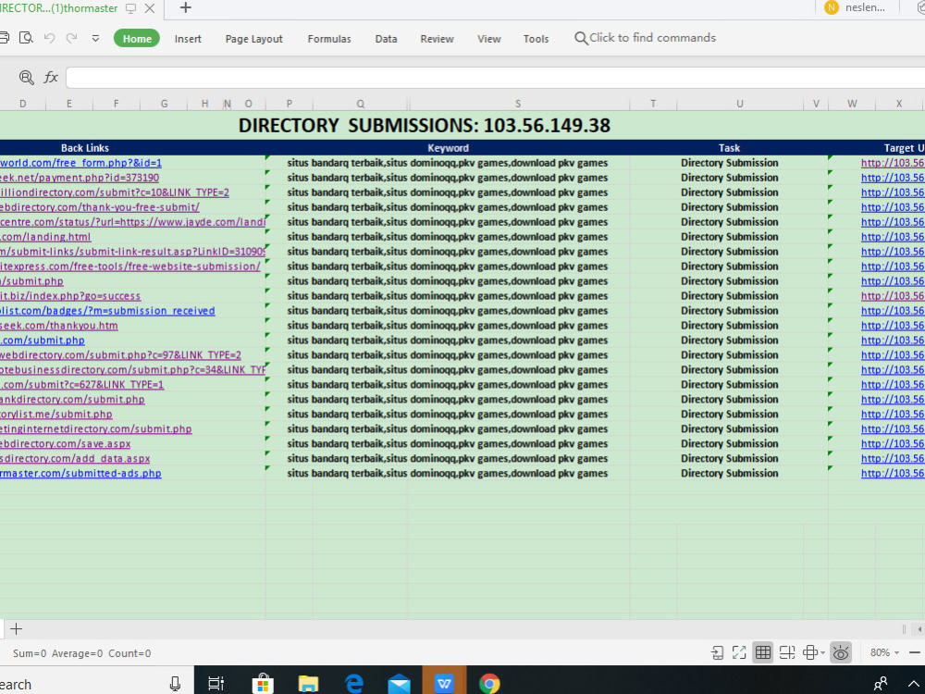Open the Review tab

click(437, 39)
